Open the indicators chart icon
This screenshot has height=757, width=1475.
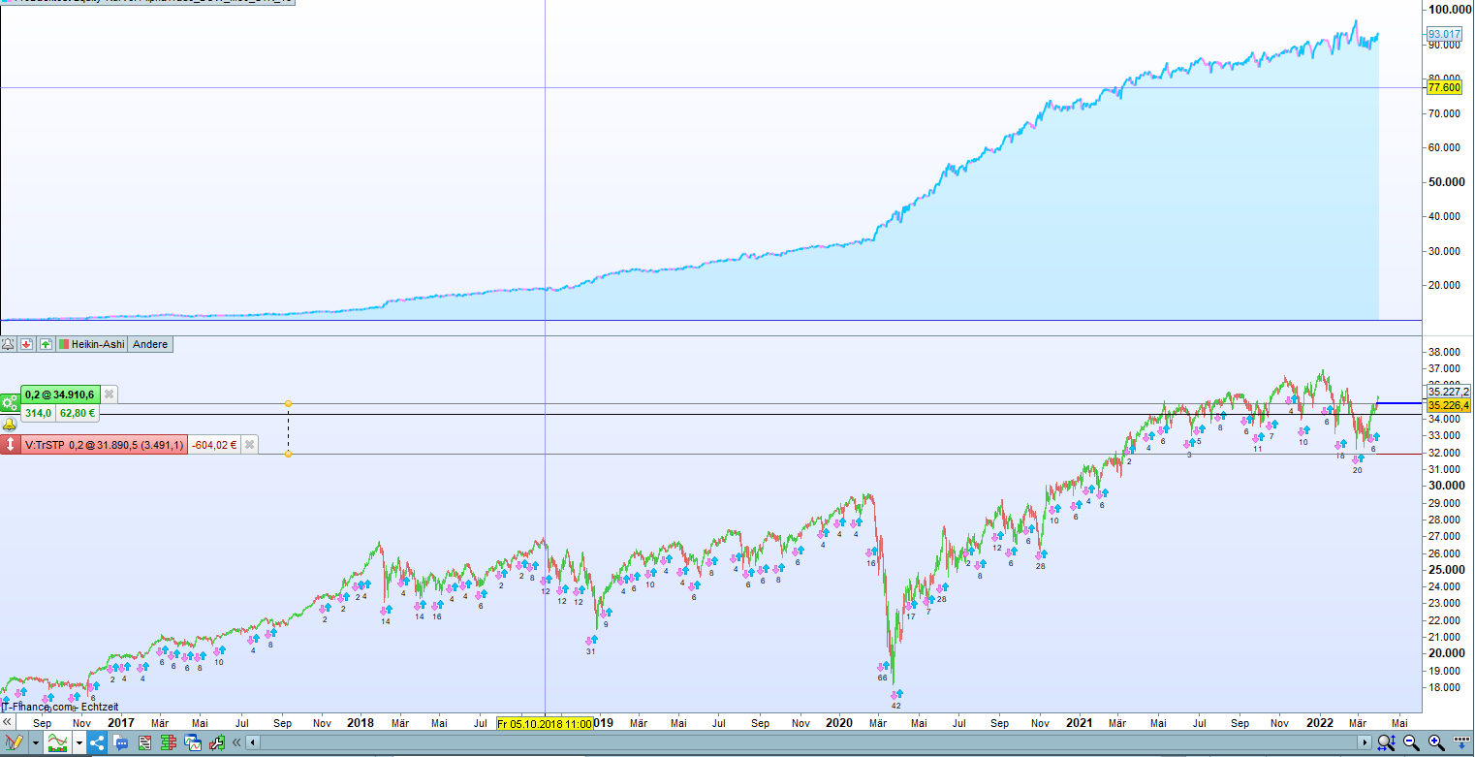(58, 743)
